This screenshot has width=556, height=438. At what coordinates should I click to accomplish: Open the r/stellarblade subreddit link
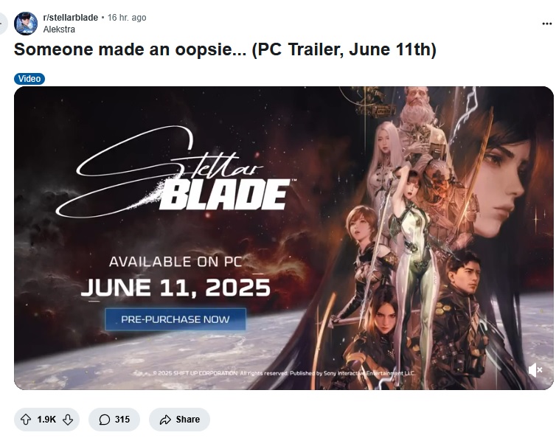[x=71, y=18]
